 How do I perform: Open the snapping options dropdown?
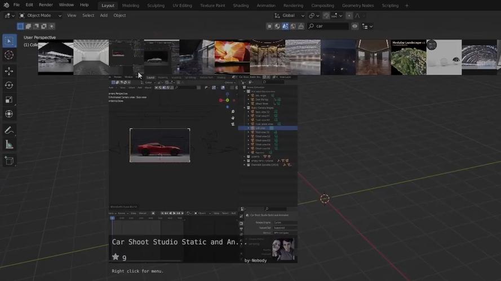(337, 15)
